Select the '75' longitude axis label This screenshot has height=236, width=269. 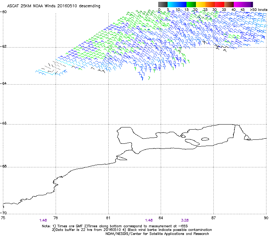pos(3,218)
